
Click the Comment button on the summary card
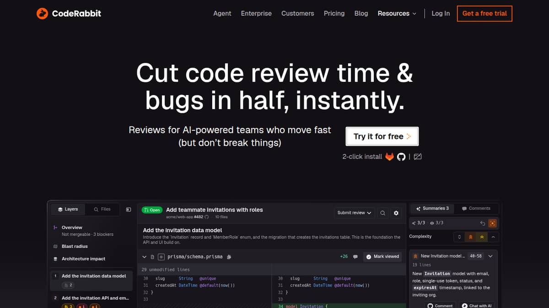440,305
